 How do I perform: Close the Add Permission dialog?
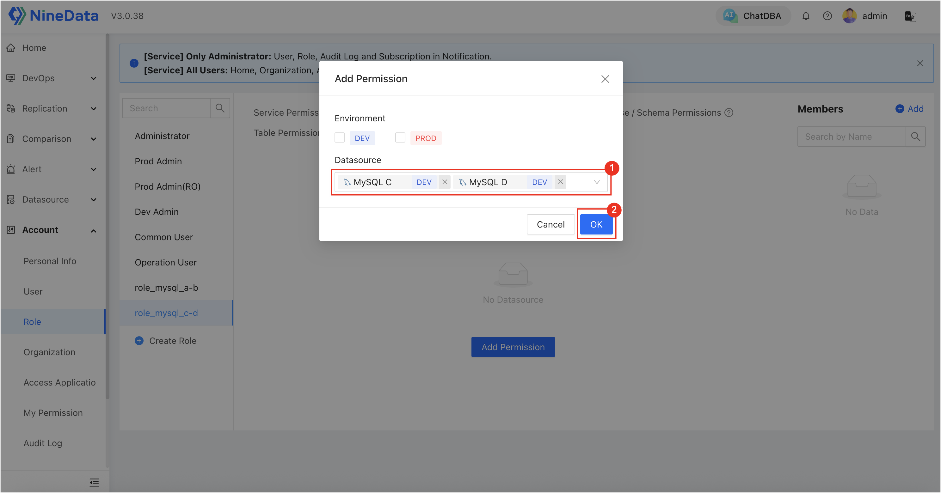pyautogui.click(x=605, y=79)
